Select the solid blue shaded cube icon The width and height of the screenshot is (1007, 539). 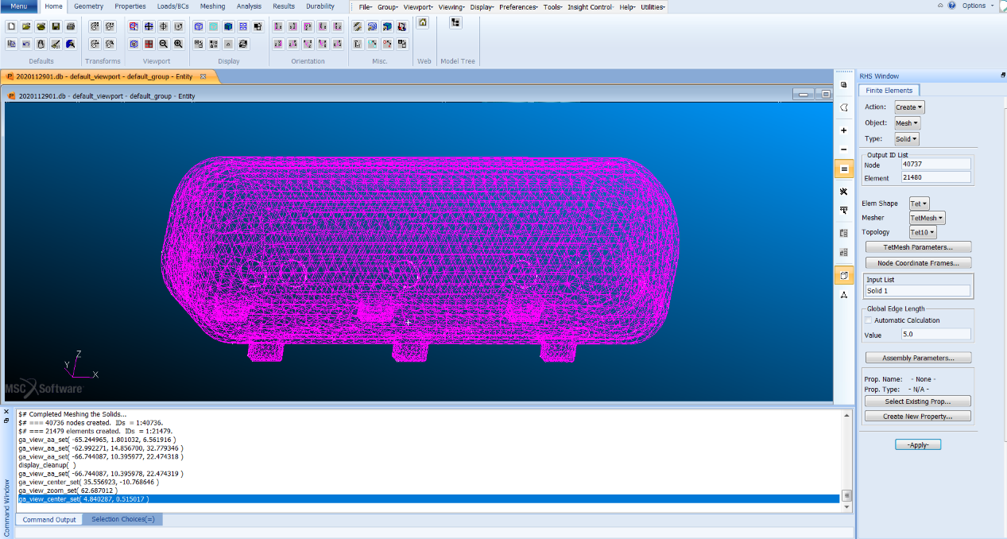[x=229, y=26]
